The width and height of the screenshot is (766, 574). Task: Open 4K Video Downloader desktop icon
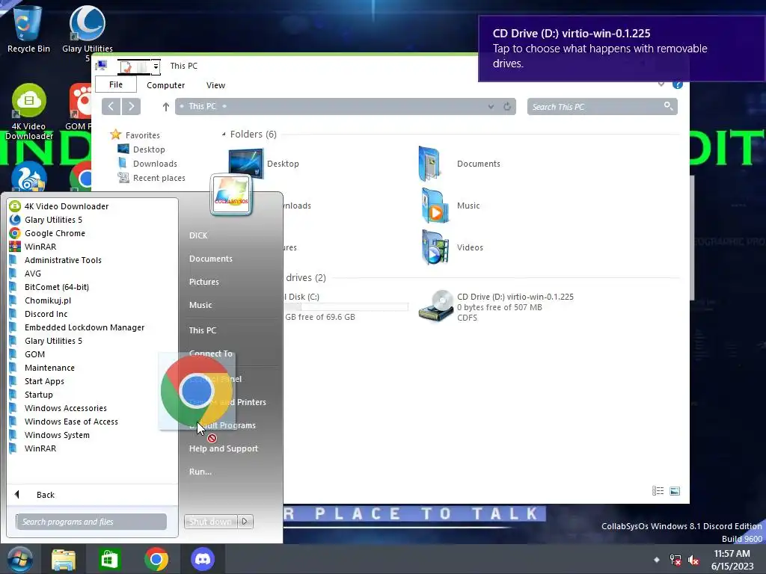[x=29, y=111]
